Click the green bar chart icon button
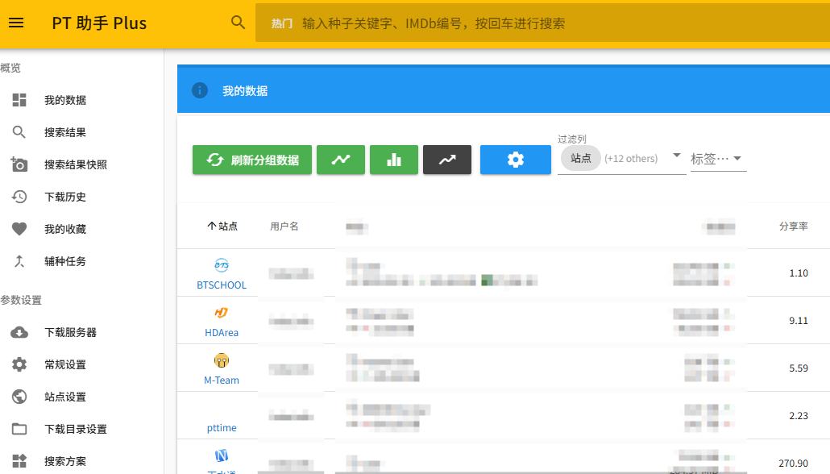The width and height of the screenshot is (830, 474). 394,160
